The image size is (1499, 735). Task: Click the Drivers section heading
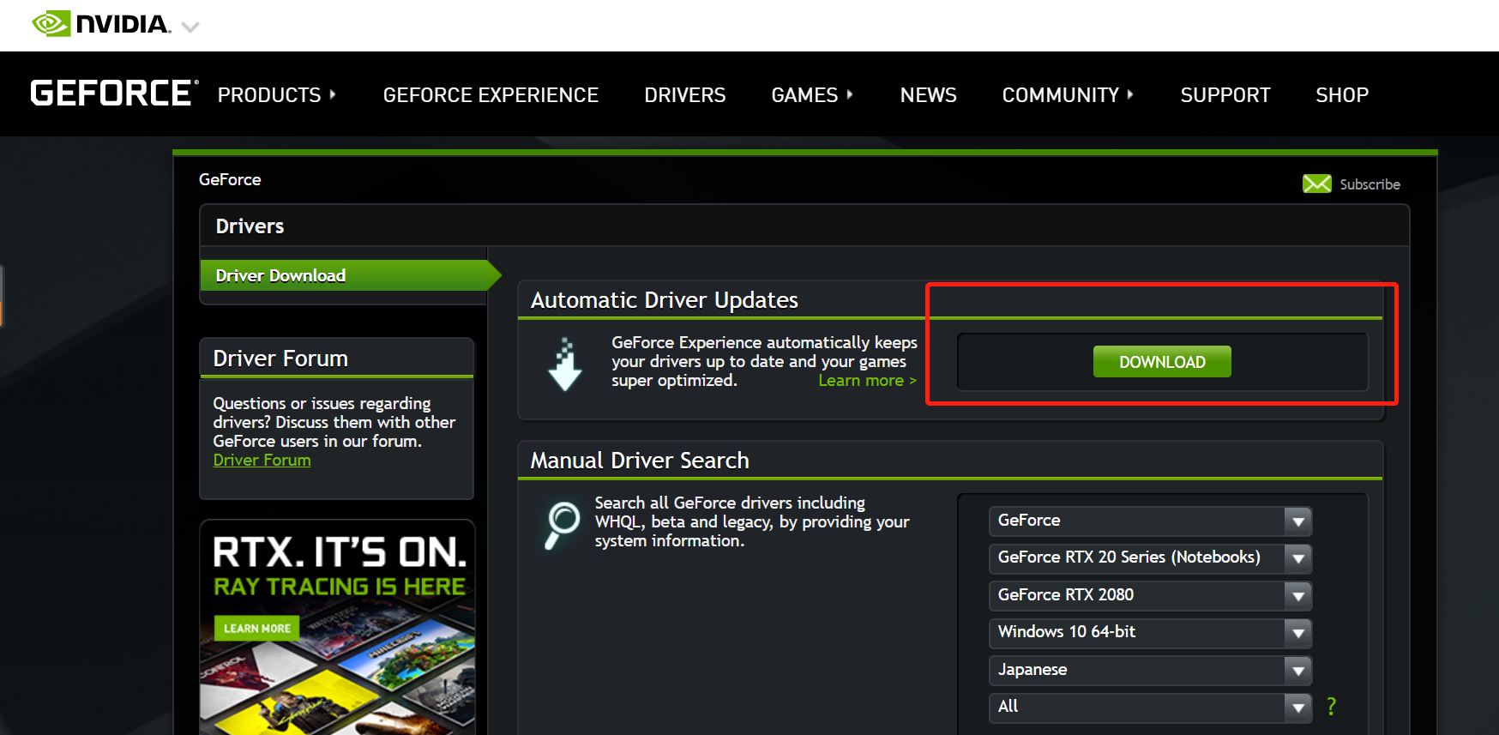click(250, 226)
